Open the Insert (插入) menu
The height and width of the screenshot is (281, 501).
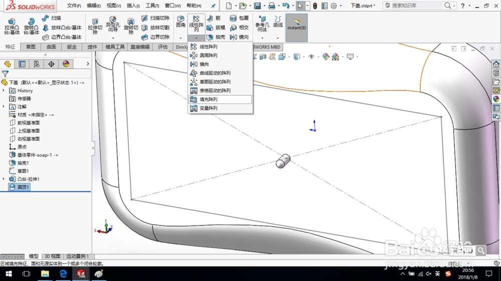(133, 5)
